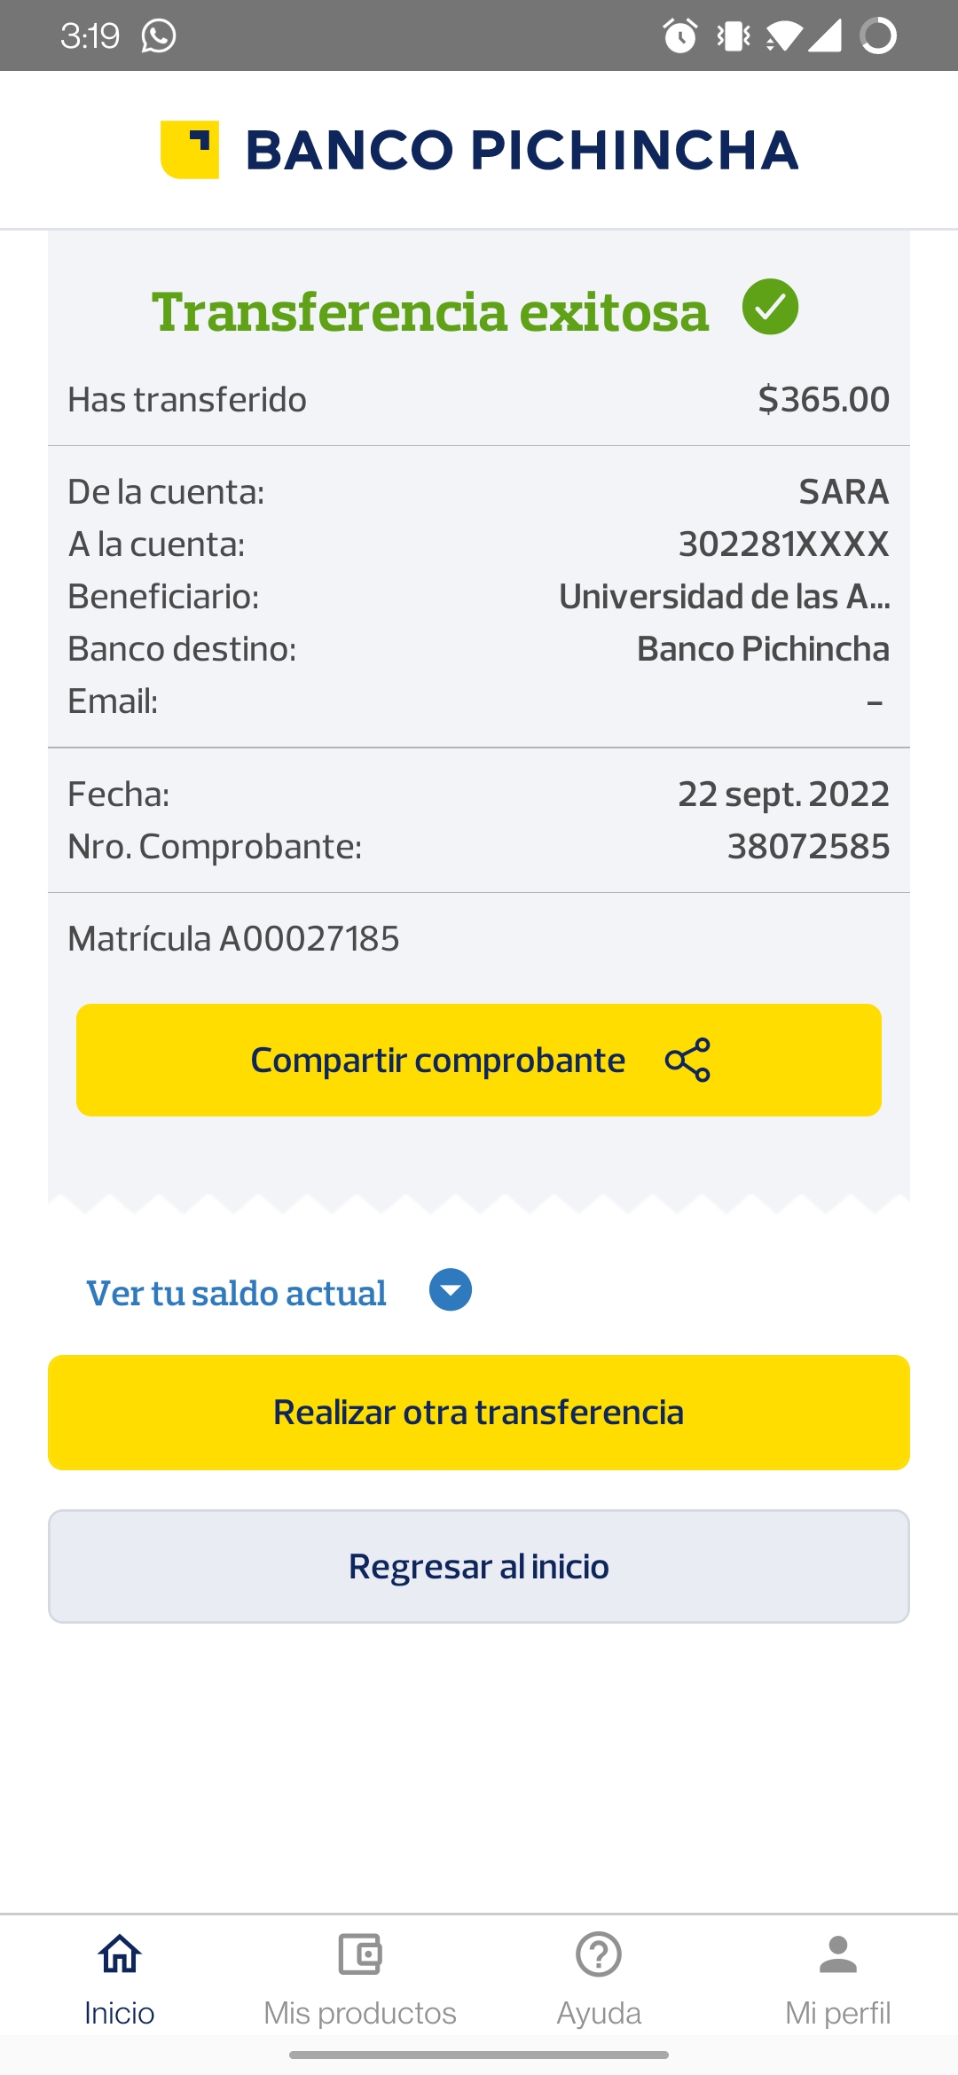This screenshot has width=958, height=2075.
Task: Tap the Ver tu saldo actual link
Action: point(237,1293)
